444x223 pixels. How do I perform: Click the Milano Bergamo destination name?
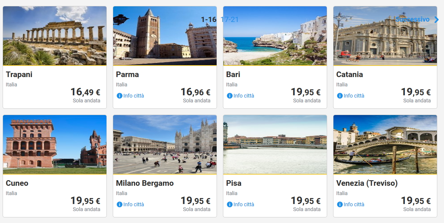(x=145, y=183)
